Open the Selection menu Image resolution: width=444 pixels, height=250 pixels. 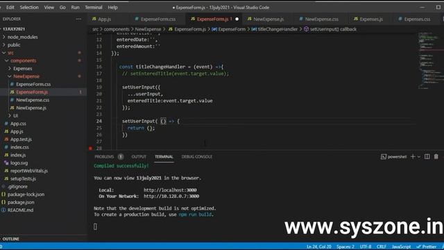[x=29, y=8]
